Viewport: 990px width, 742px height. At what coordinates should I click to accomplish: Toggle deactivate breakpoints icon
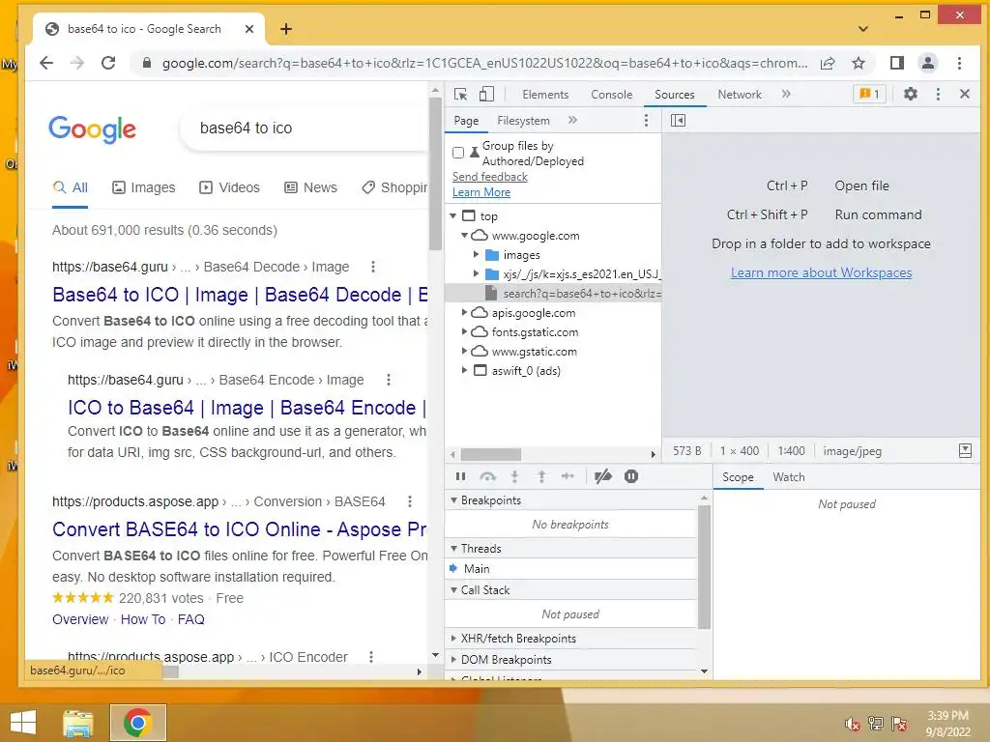[603, 476]
